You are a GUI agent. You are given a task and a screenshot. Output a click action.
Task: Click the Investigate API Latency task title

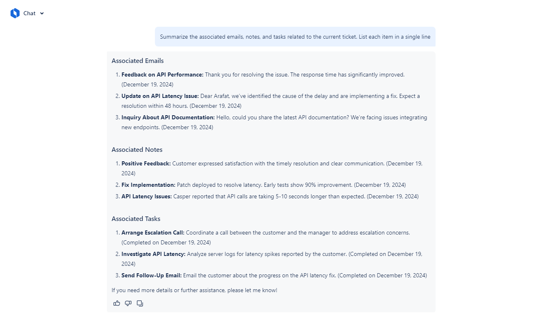coord(153,254)
